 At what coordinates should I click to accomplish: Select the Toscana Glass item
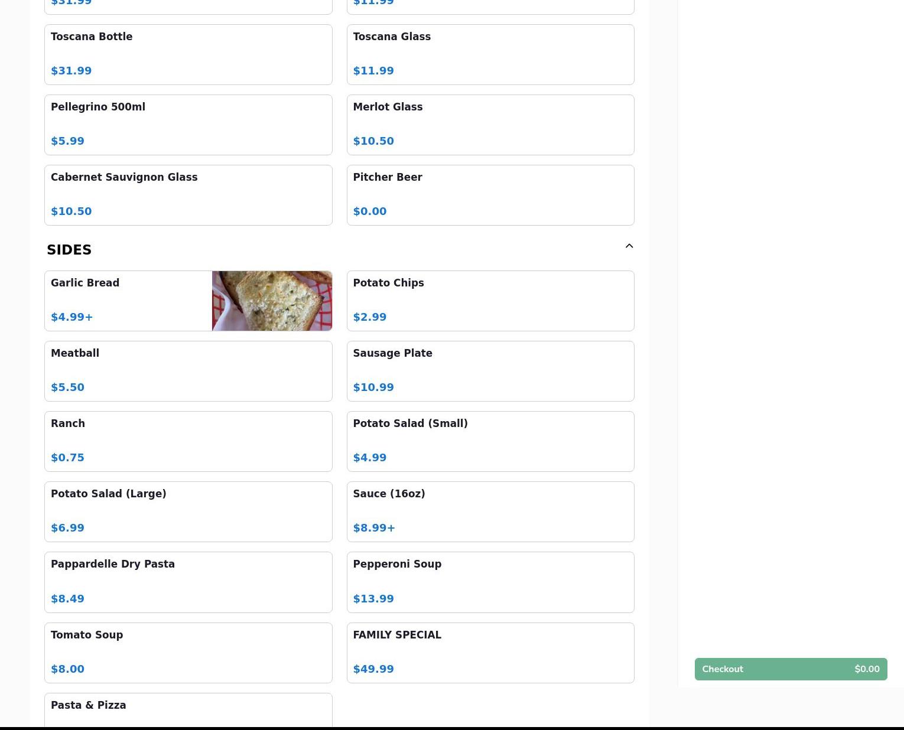[x=490, y=54]
